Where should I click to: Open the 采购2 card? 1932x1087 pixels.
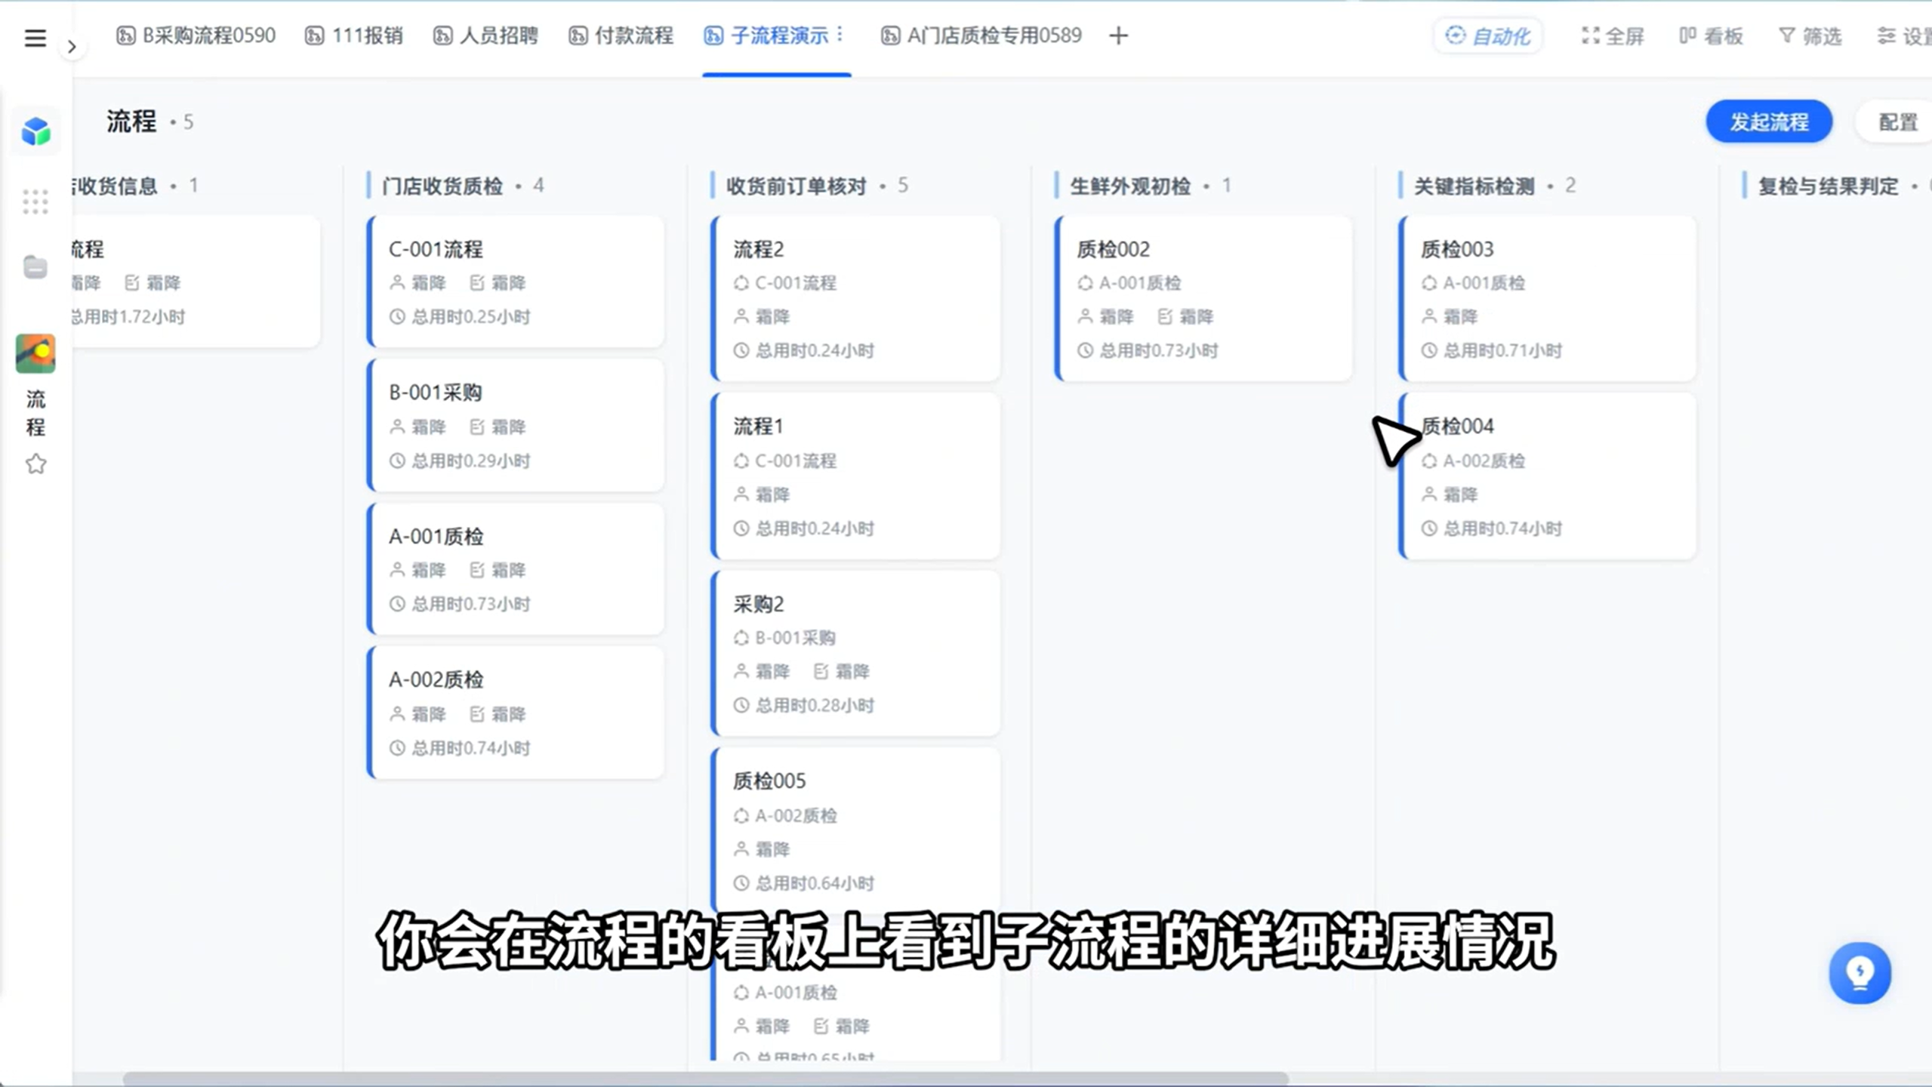[856, 653]
